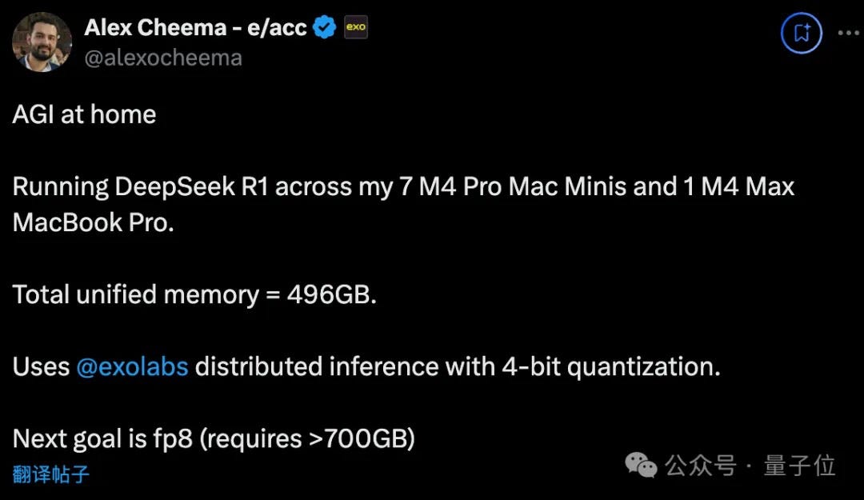Viewport: 864px width, 500px height.
Task: Select the AGI at home text line
Action: coord(83,114)
